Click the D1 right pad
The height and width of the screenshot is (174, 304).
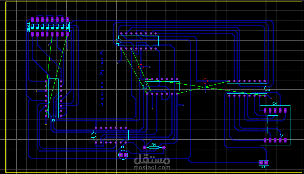tap(126, 155)
